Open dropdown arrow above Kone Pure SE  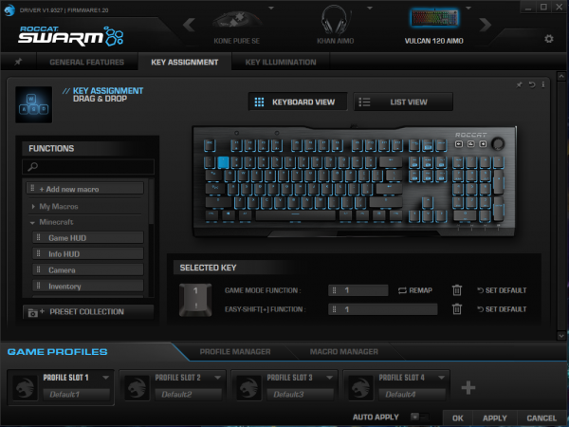271,8
